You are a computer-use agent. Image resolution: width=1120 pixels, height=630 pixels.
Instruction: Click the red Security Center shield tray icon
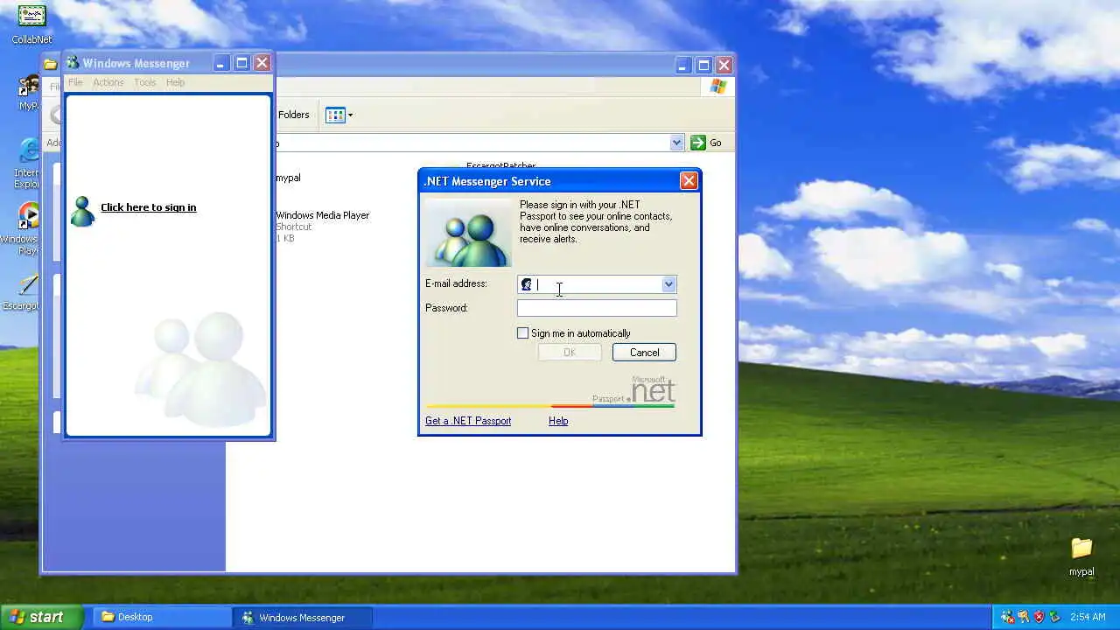pos(1039,617)
